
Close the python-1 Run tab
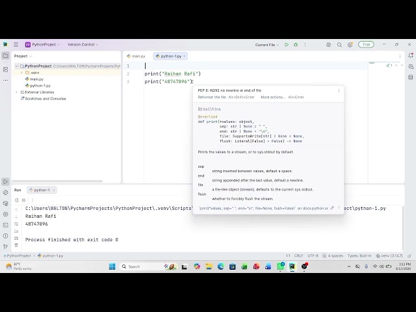pos(53,190)
